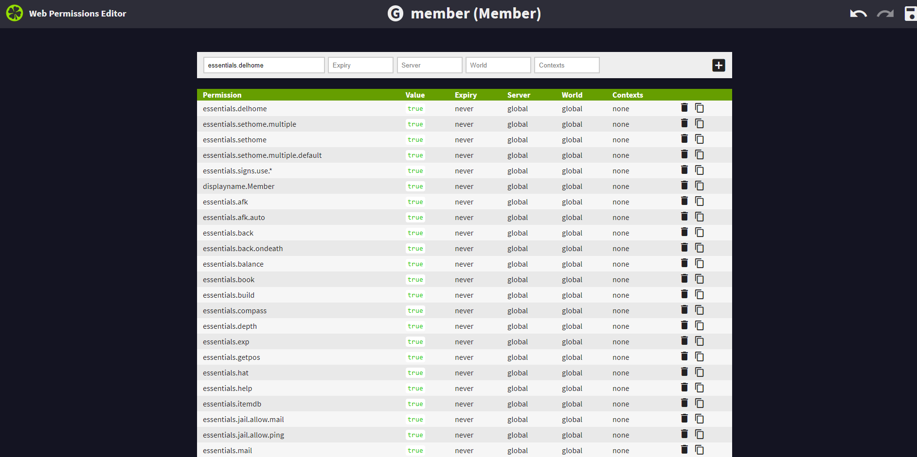Delete the essentials.itemdb permission
This screenshot has width=917, height=457.
coord(684,403)
